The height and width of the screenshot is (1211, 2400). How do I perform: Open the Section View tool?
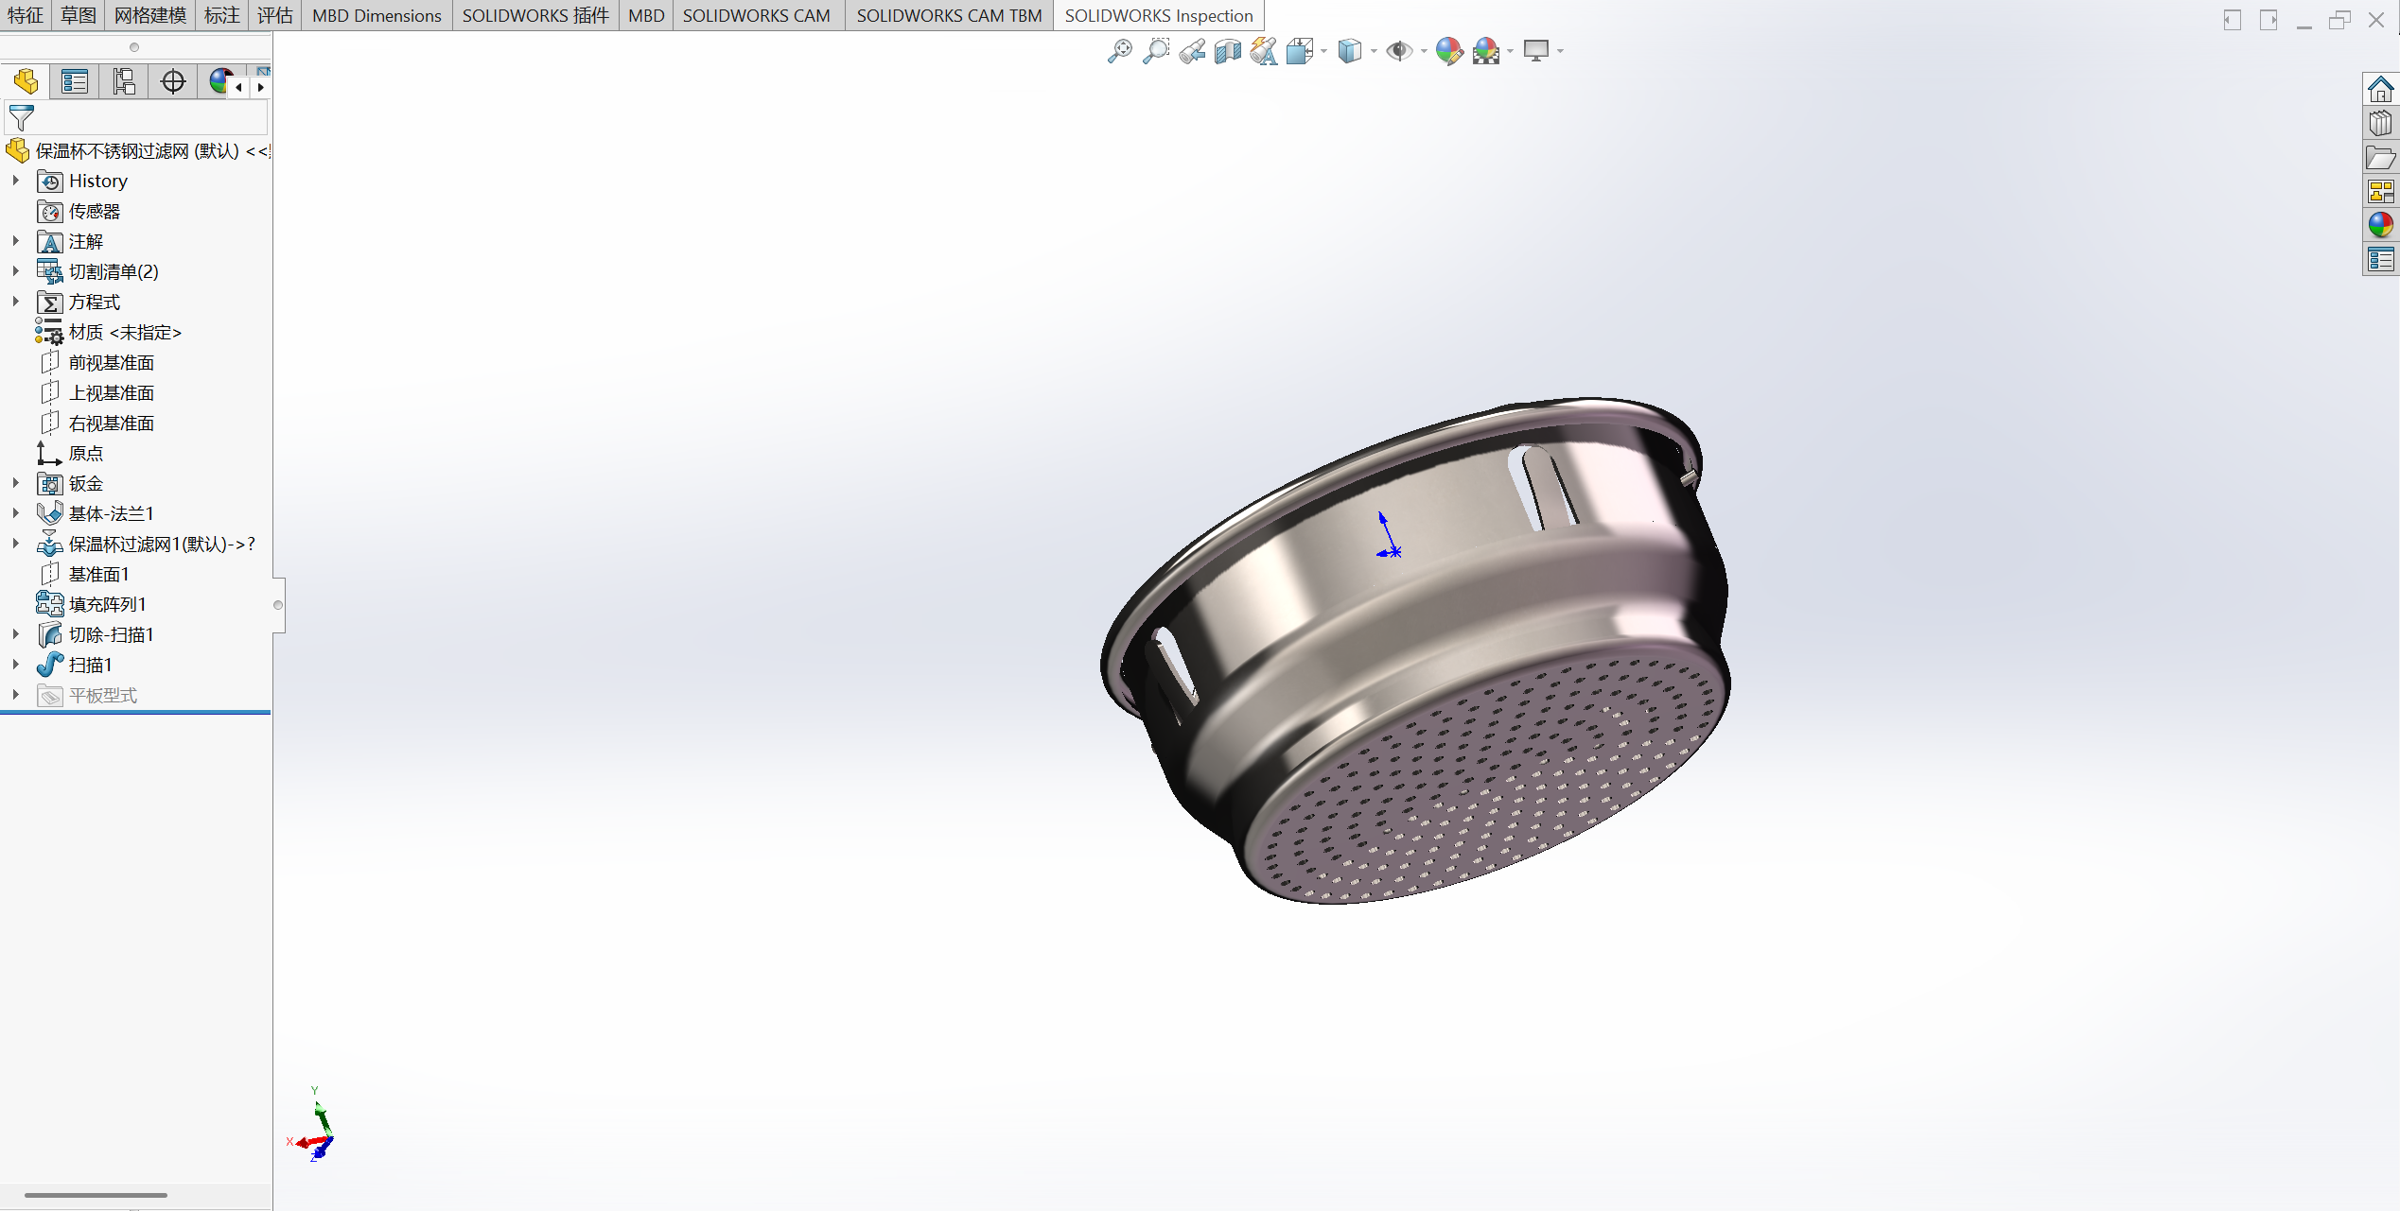1228,51
